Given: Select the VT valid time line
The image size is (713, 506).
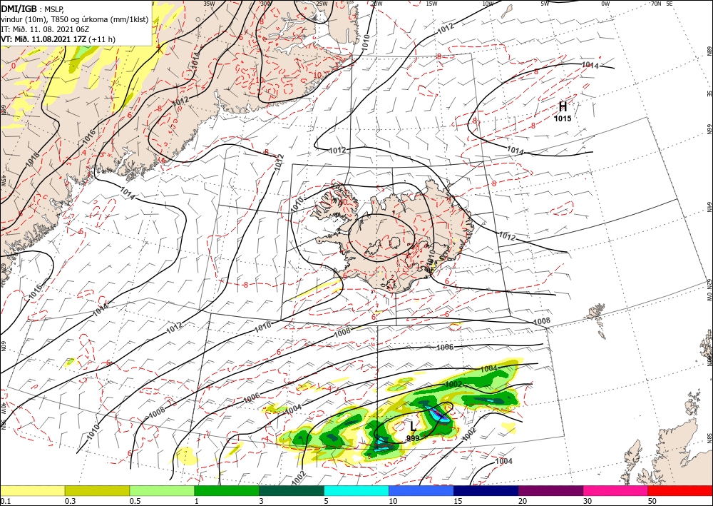Looking at the screenshot, I should (58, 39).
